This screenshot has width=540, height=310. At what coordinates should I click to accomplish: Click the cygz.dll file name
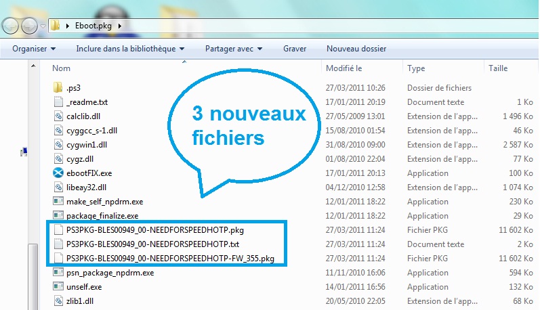click(x=80, y=159)
